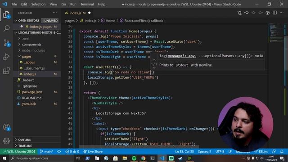Viewport: 288px width, 162px height.
Task: Start Live Share from status bar
Action: tap(93, 152)
